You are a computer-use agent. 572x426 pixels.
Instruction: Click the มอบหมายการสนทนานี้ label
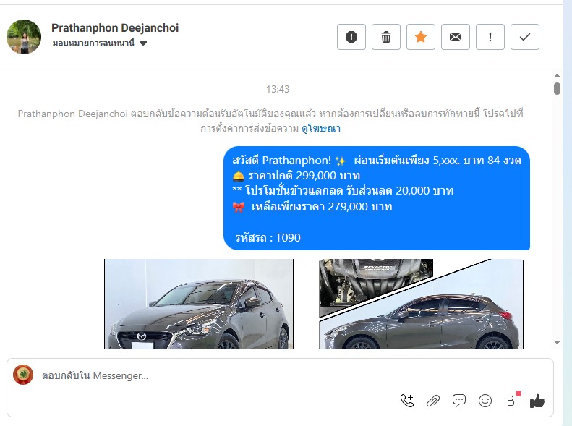[93, 43]
